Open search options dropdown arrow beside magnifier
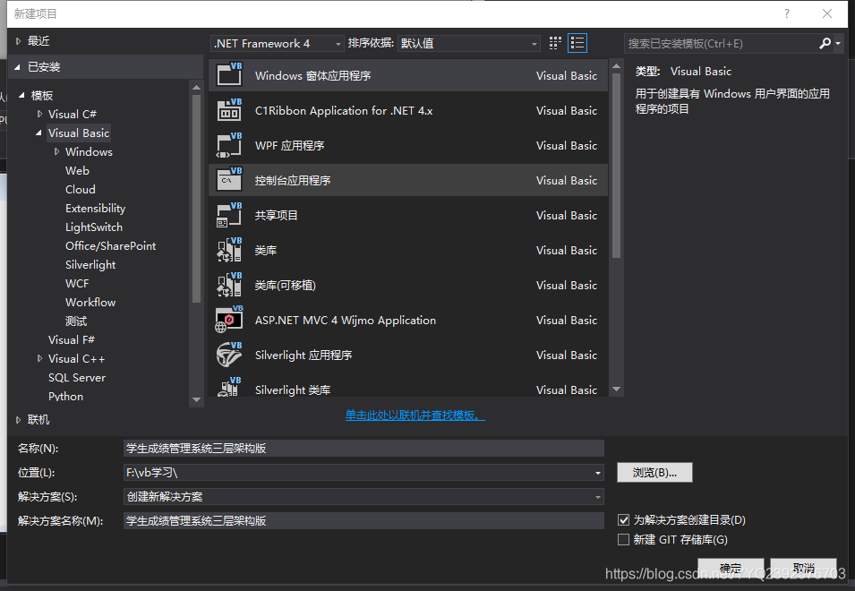Viewport: 855px width, 591px height. point(838,43)
